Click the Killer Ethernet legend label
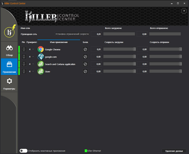The width and height of the screenshot is (189, 154). 94,151
